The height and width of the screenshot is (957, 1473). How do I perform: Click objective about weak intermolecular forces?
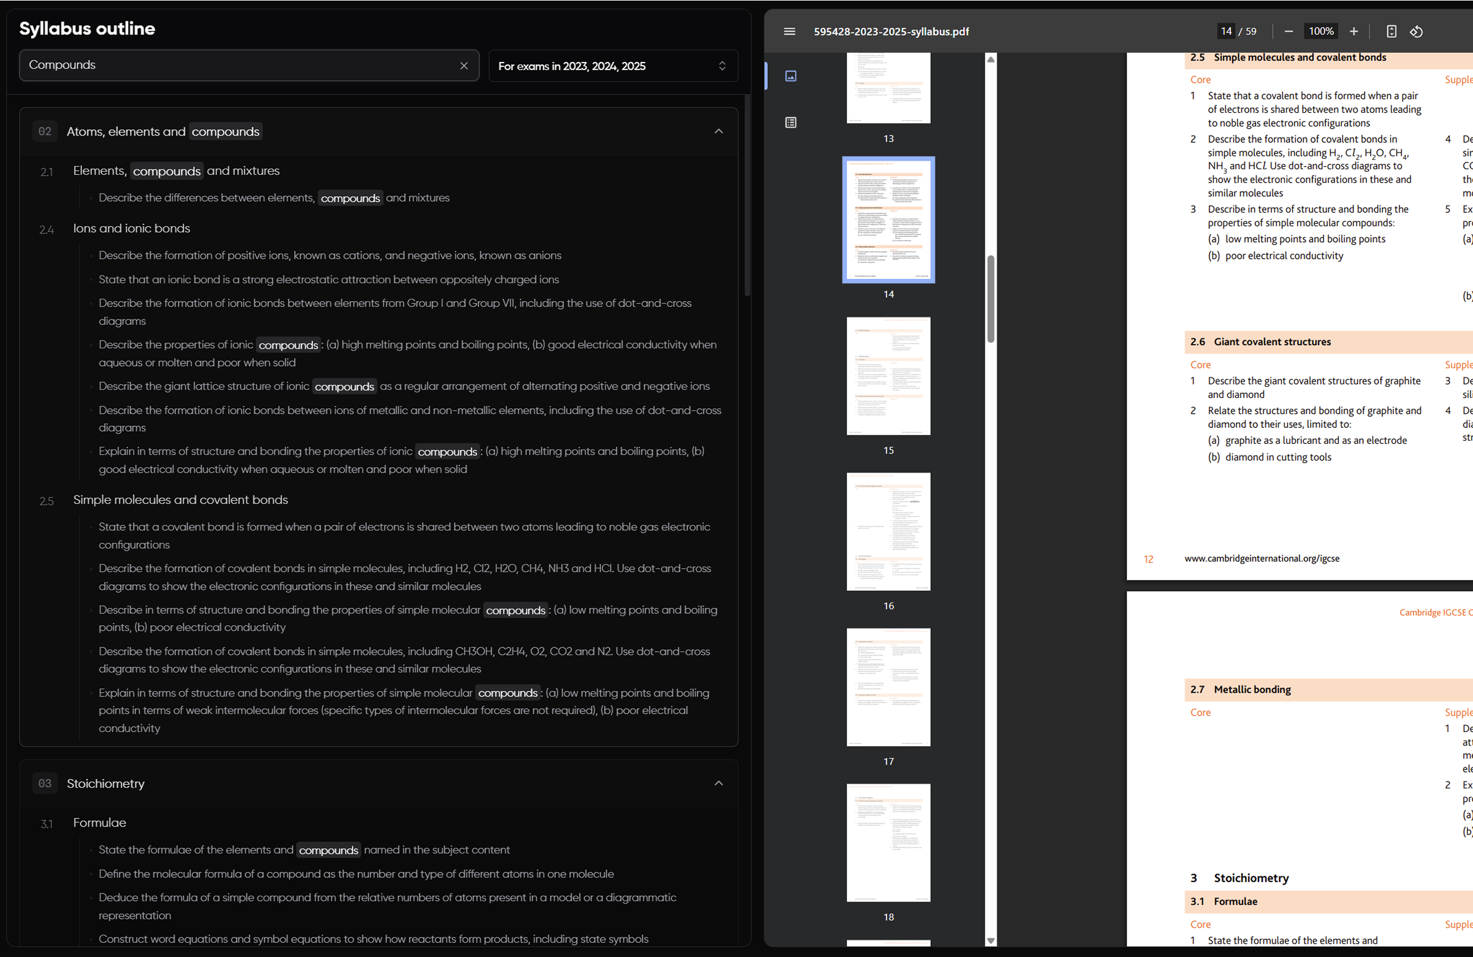point(404,711)
